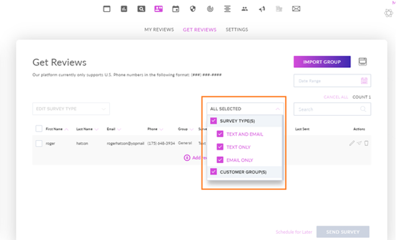Viewport: 398px width, 240px height.
Task: Click the archive box icon beside Import Group
Action: coord(363,62)
